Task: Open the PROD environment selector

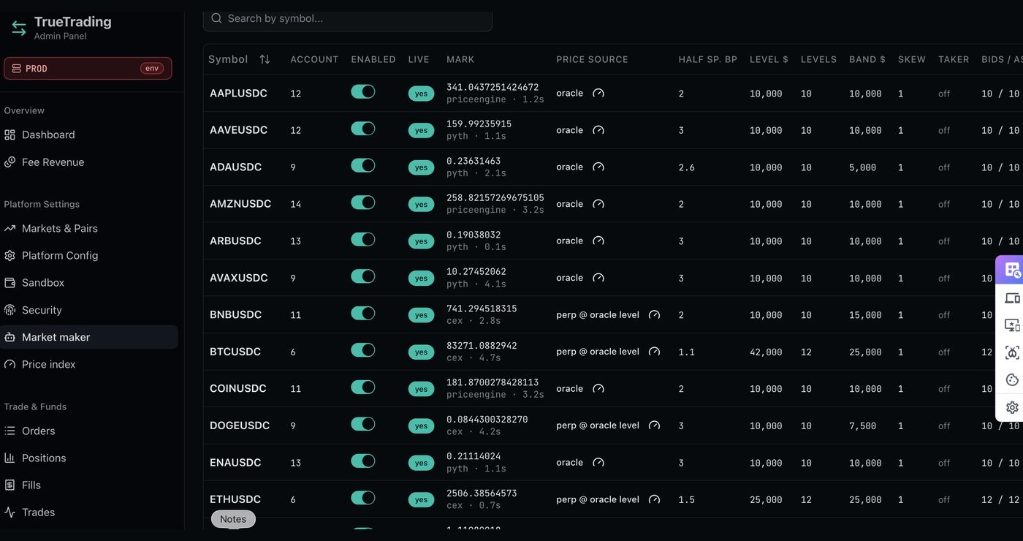Action: click(x=88, y=68)
